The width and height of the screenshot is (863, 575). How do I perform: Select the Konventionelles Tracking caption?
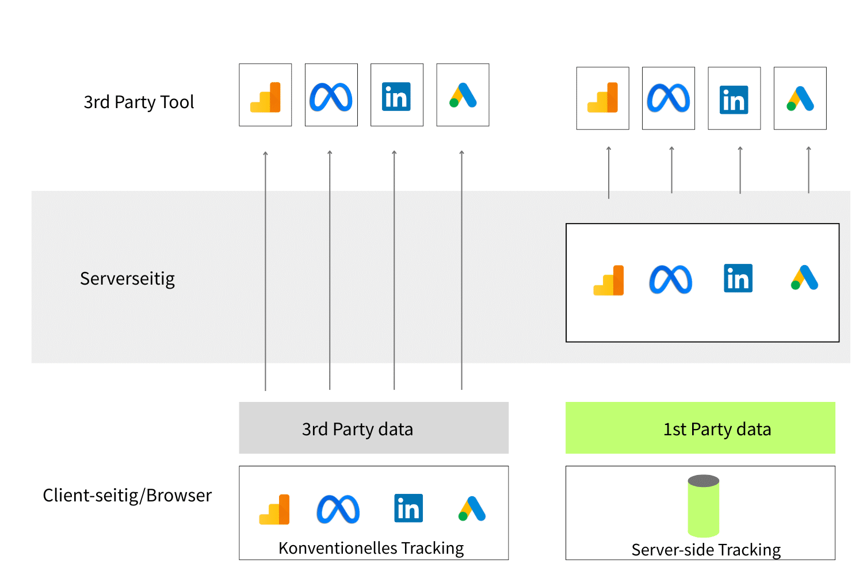pos(371,549)
